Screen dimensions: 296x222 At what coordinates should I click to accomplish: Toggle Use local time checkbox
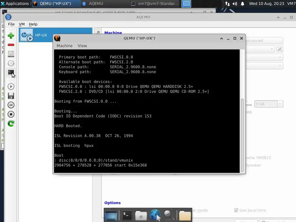click(x=236, y=210)
